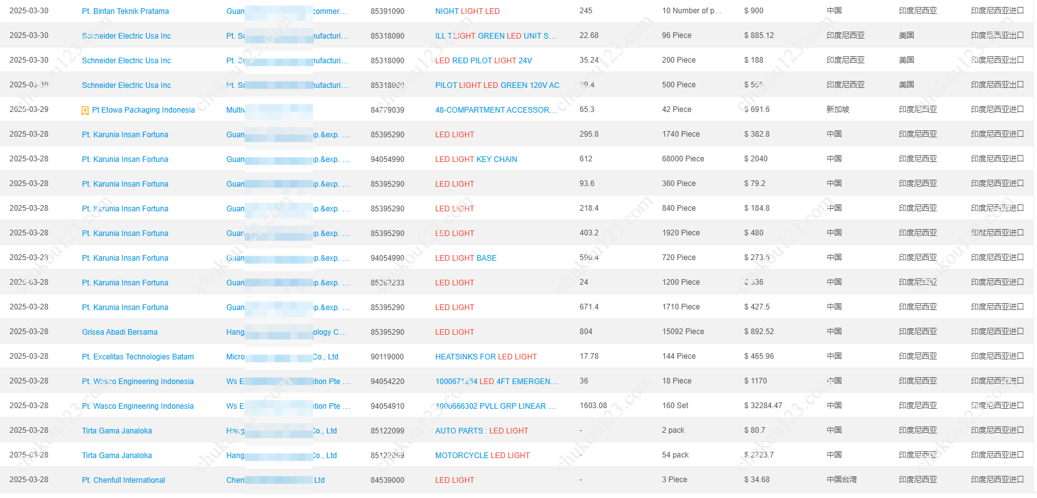1037x498 pixels.
Task: Select HS code 90119000
Action: [387, 357]
